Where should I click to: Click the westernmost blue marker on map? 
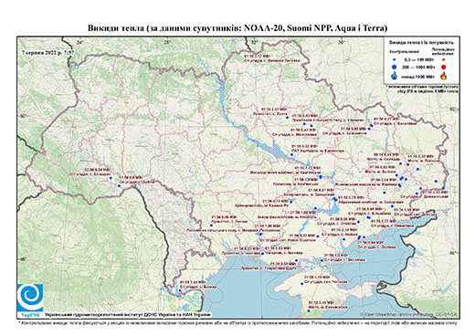[111, 178]
